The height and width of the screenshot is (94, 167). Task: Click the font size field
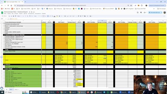(x=44, y=16)
